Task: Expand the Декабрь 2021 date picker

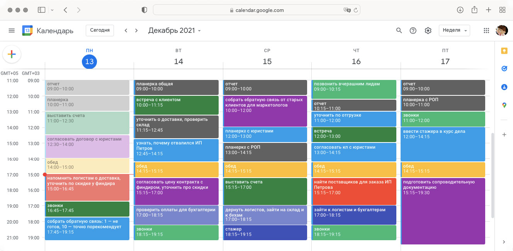Action: 175,31
